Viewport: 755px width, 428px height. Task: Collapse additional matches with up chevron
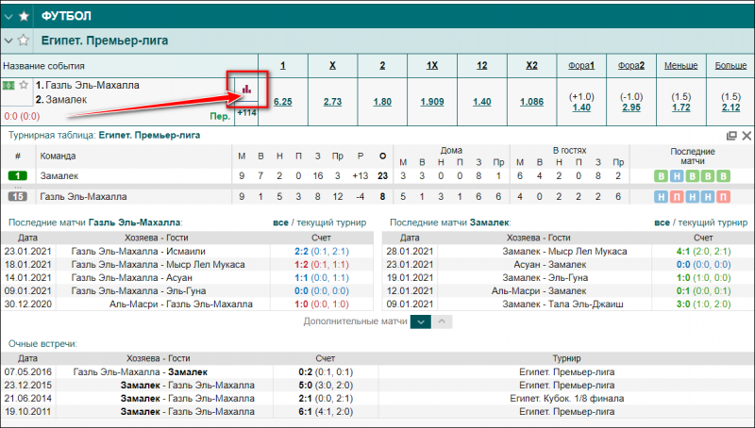pos(442,321)
